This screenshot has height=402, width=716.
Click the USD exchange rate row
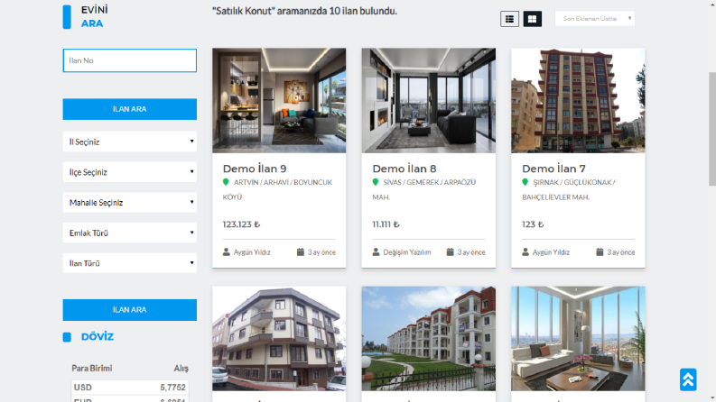pos(130,388)
